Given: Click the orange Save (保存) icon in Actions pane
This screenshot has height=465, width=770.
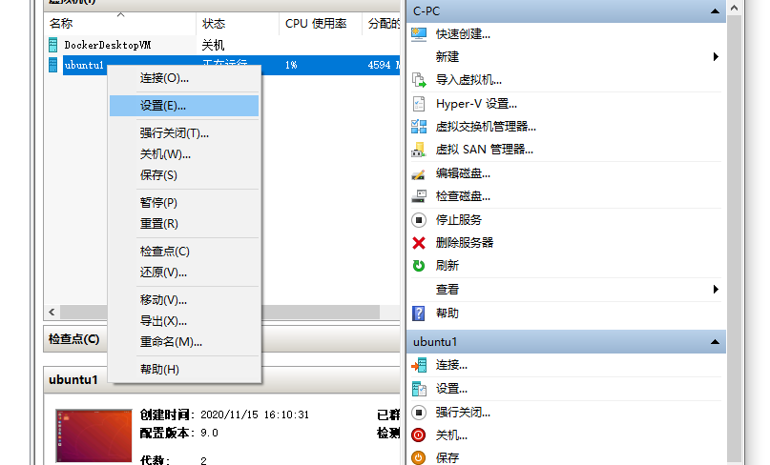Looking at the screenshot, I should (418, 458).
